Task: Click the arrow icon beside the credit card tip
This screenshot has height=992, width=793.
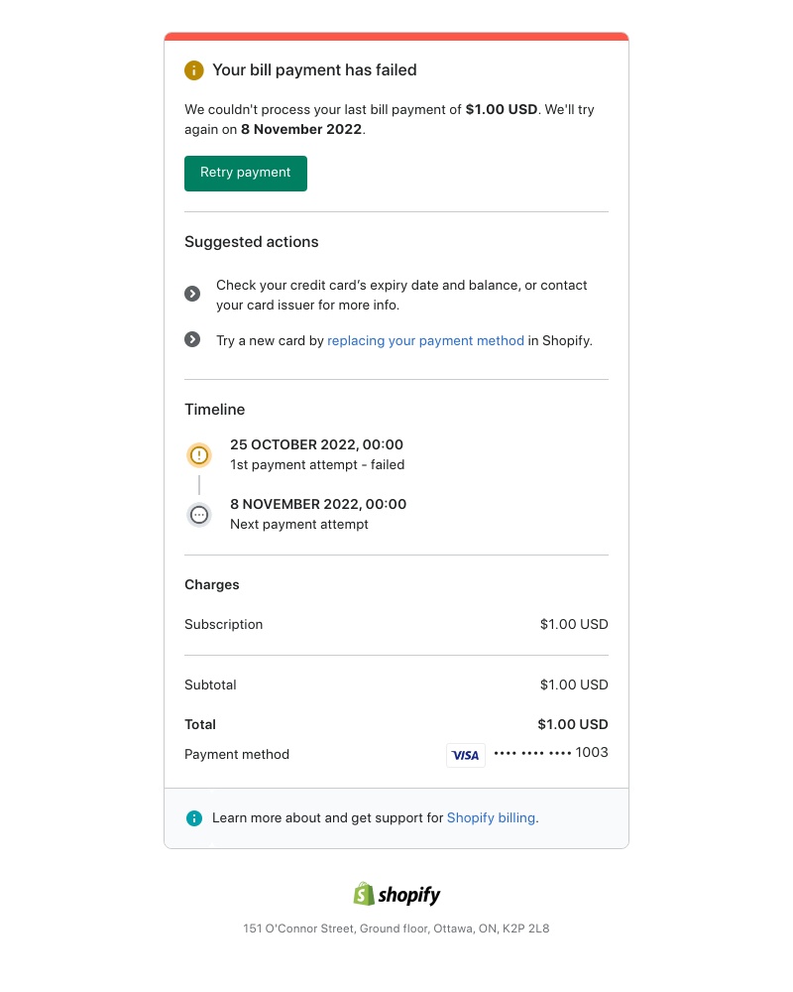Action: (193, 294)
